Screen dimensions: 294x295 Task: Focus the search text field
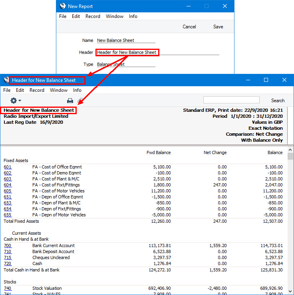click(x=231, y=100)
